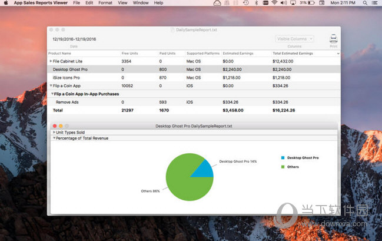
Task: Open the Apple menu
Action: click(x=6, y=3)
